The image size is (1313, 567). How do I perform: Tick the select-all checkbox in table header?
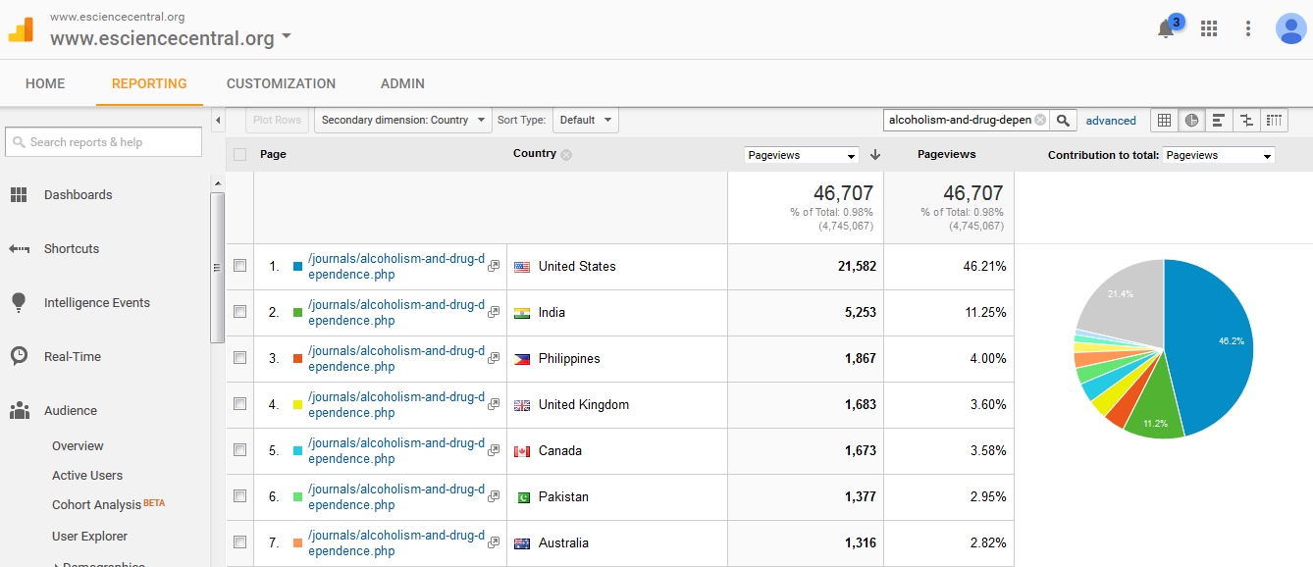point(240,154)
